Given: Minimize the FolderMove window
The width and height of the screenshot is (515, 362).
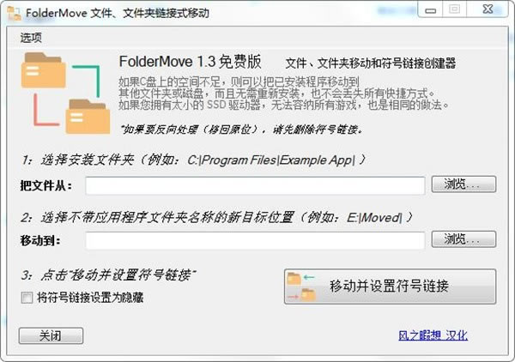Looking at the screenshot, I should (430, 9).
